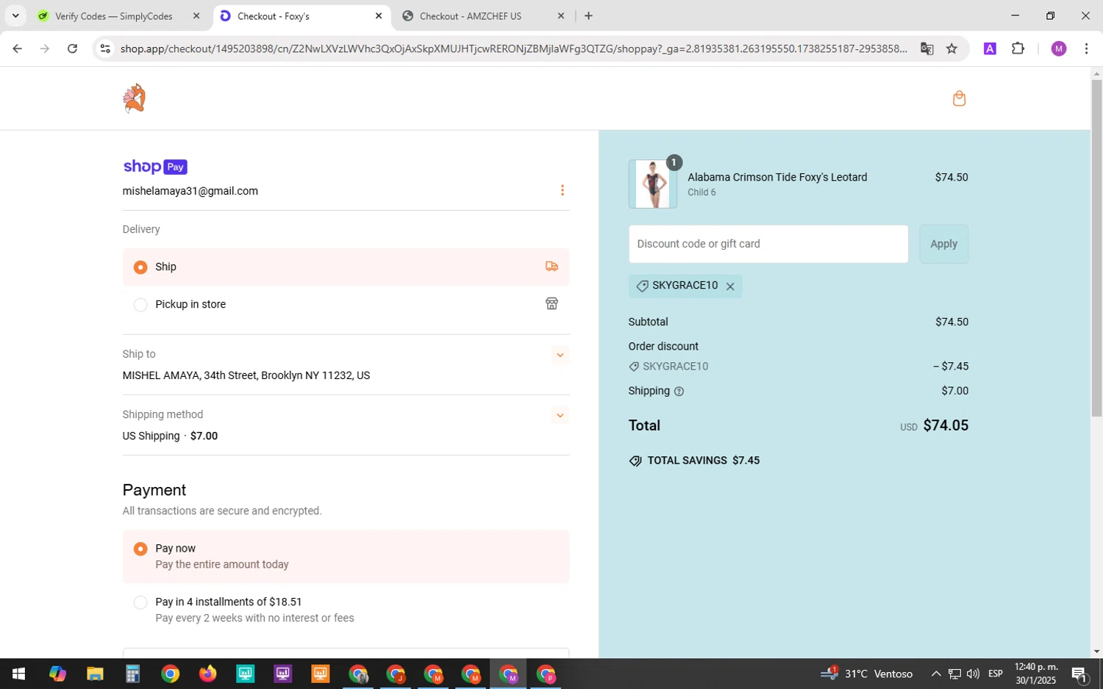Open the Chrome profile M avatar
The height and width of the screenshot is (689, 1103).
click(1059, 48)
